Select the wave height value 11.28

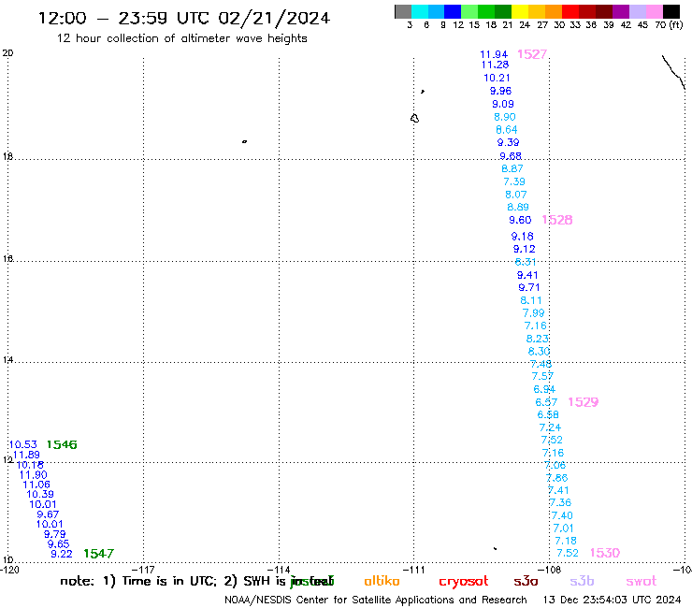pos(496,65)
